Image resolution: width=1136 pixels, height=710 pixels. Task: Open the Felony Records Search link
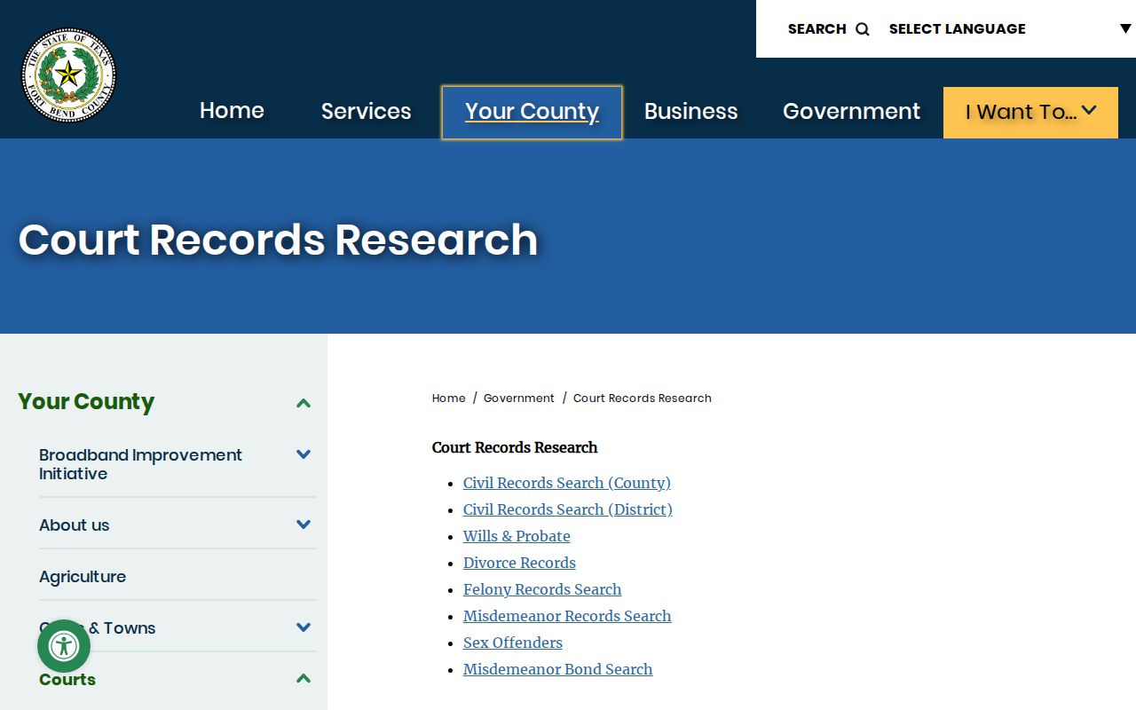coord(542,589)
